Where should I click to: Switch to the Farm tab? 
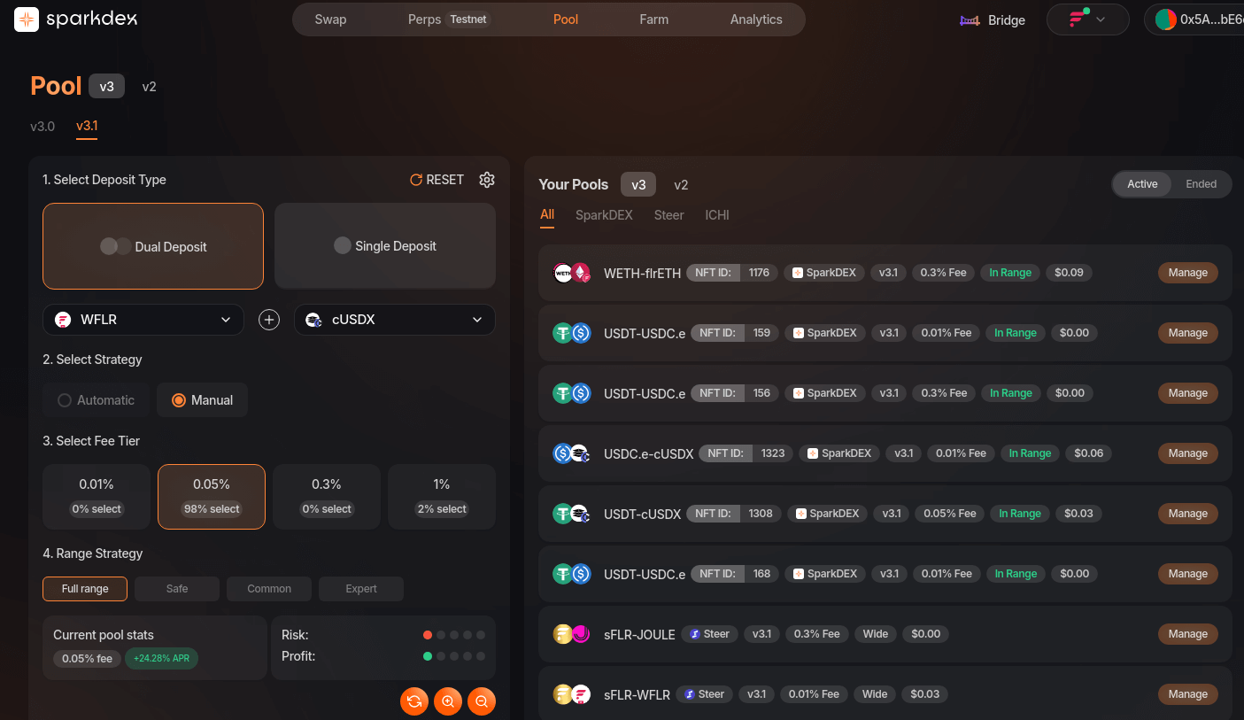(x=653, y=19)
